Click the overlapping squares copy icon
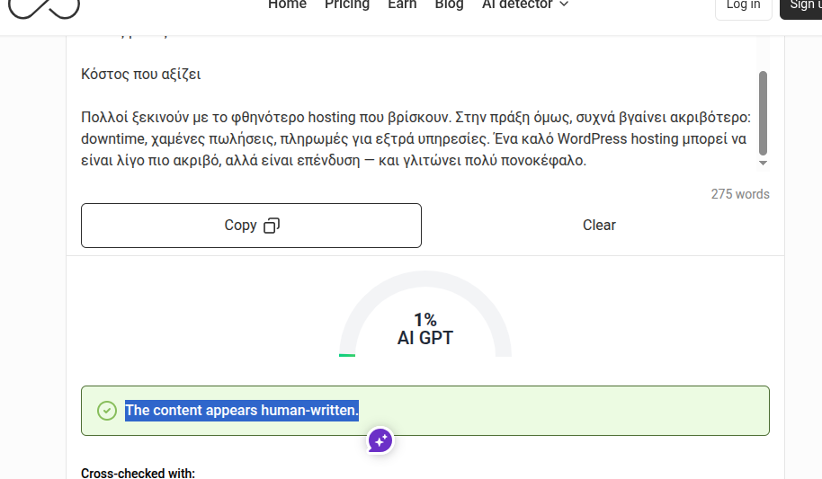Viewport: 822px width, 479px height. pos(272,226)
